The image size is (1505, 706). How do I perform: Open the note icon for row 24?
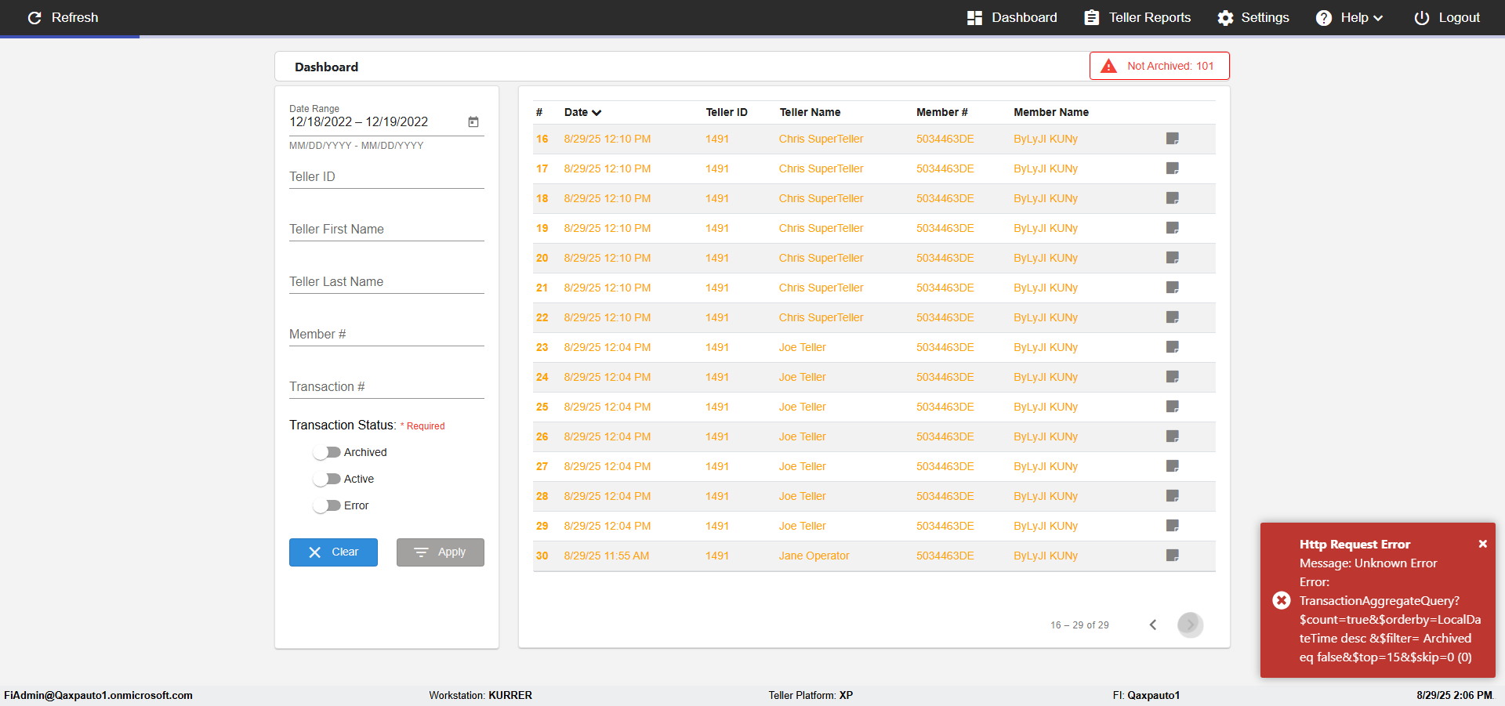click(x=1173, y=377)
